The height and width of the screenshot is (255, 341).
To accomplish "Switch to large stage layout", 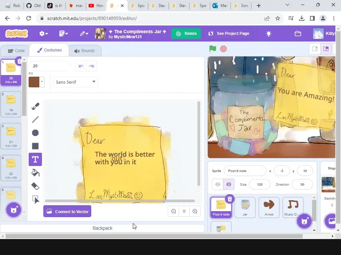I will click(x=326, y=49).
